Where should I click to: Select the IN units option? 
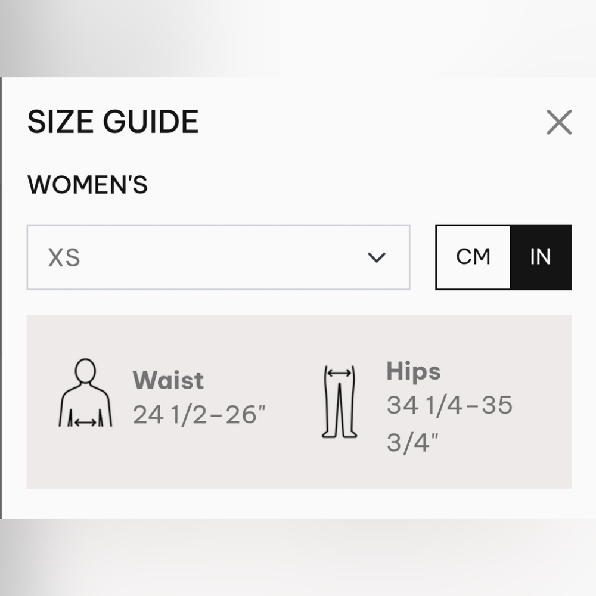click(x=541, y=257)
